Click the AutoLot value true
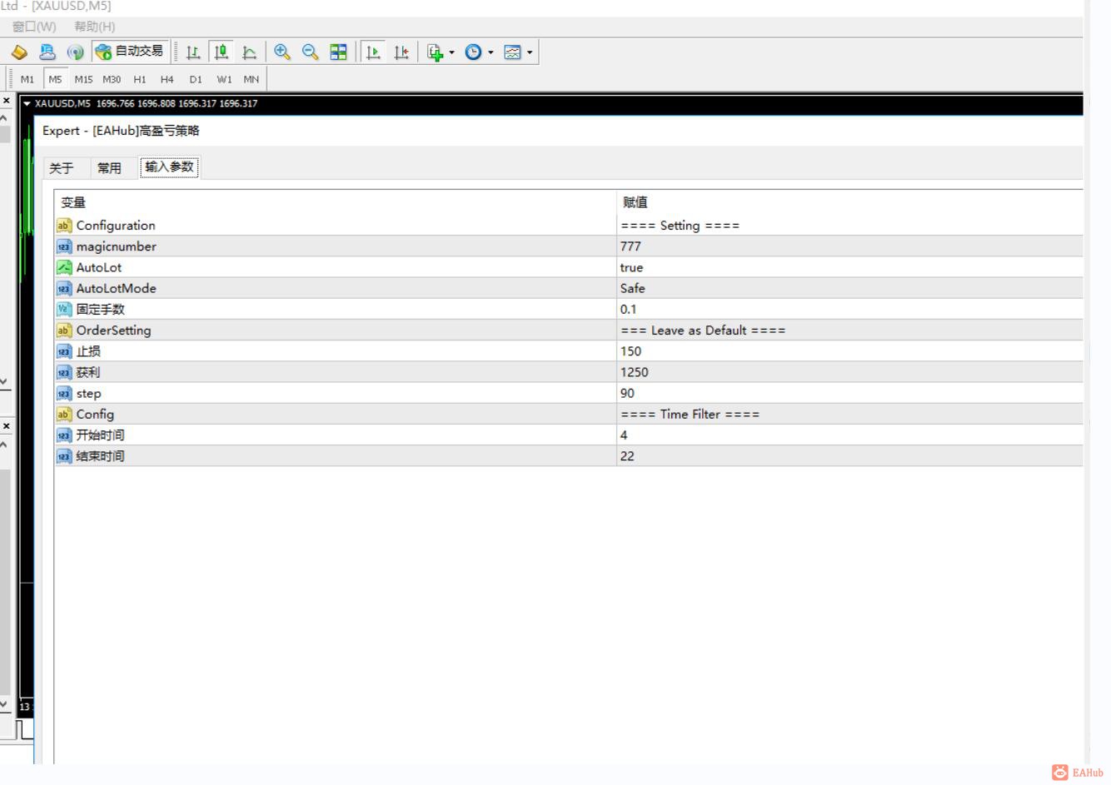This screenshot has height=785, width=1111. 631,267
